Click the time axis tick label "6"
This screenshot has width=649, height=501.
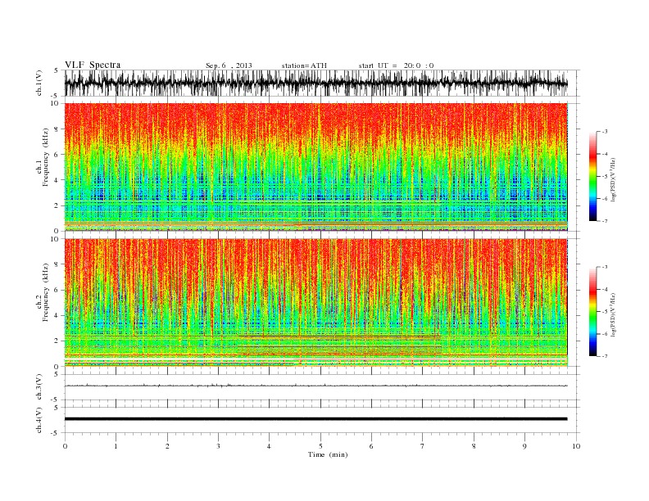[371, 446]
